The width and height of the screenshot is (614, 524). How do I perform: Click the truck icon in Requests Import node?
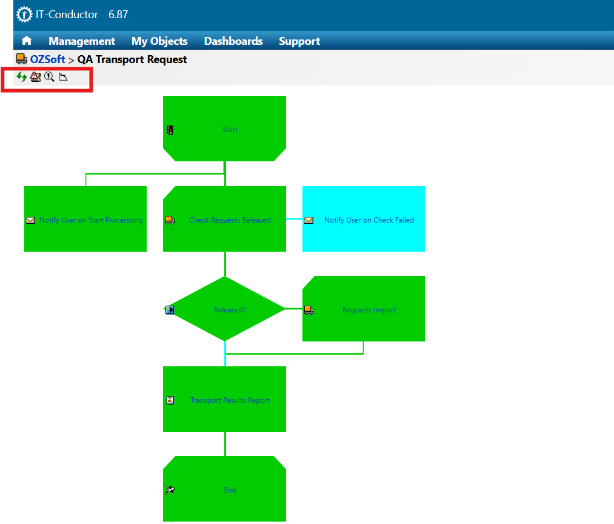(x=309, y=310)
